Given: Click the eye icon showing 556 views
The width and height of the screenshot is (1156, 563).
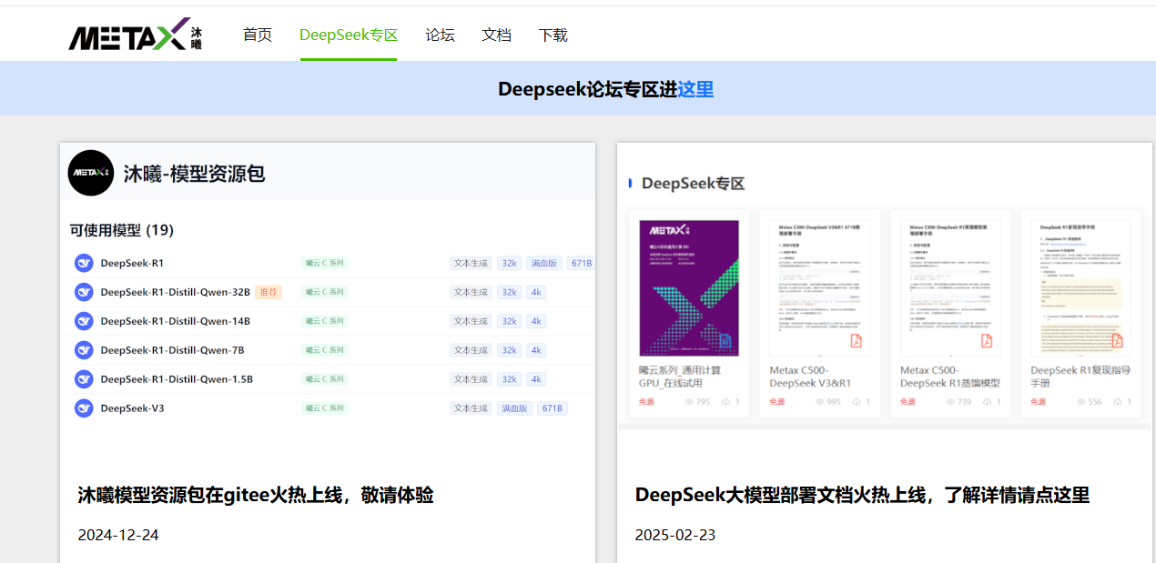Looking at the screenshot, I should tap(1081, 402).
